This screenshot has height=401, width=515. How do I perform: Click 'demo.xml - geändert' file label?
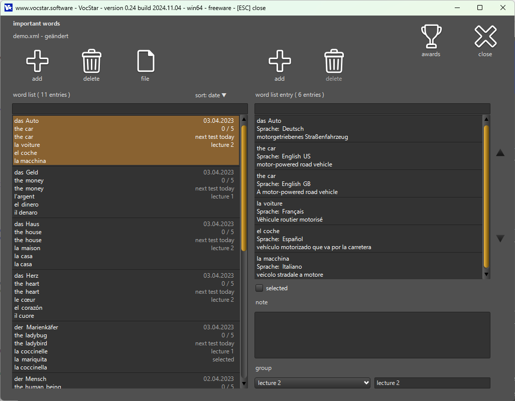pyautogui.click(x=41, y=36)
